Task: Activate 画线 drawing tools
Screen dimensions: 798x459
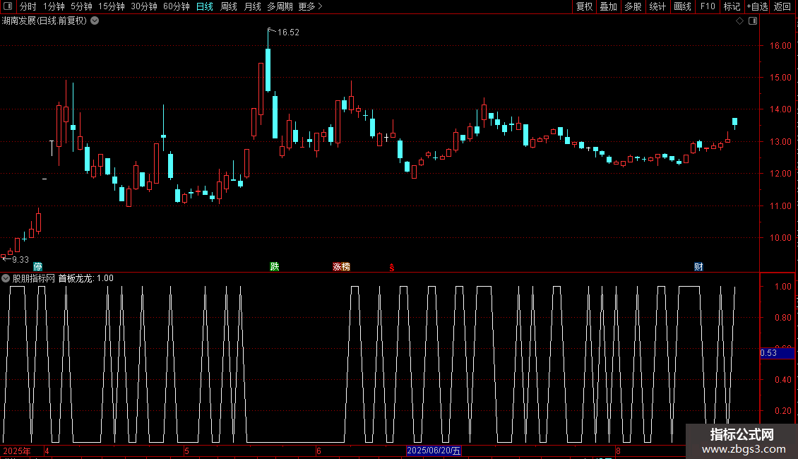Action: click(682, 6)
